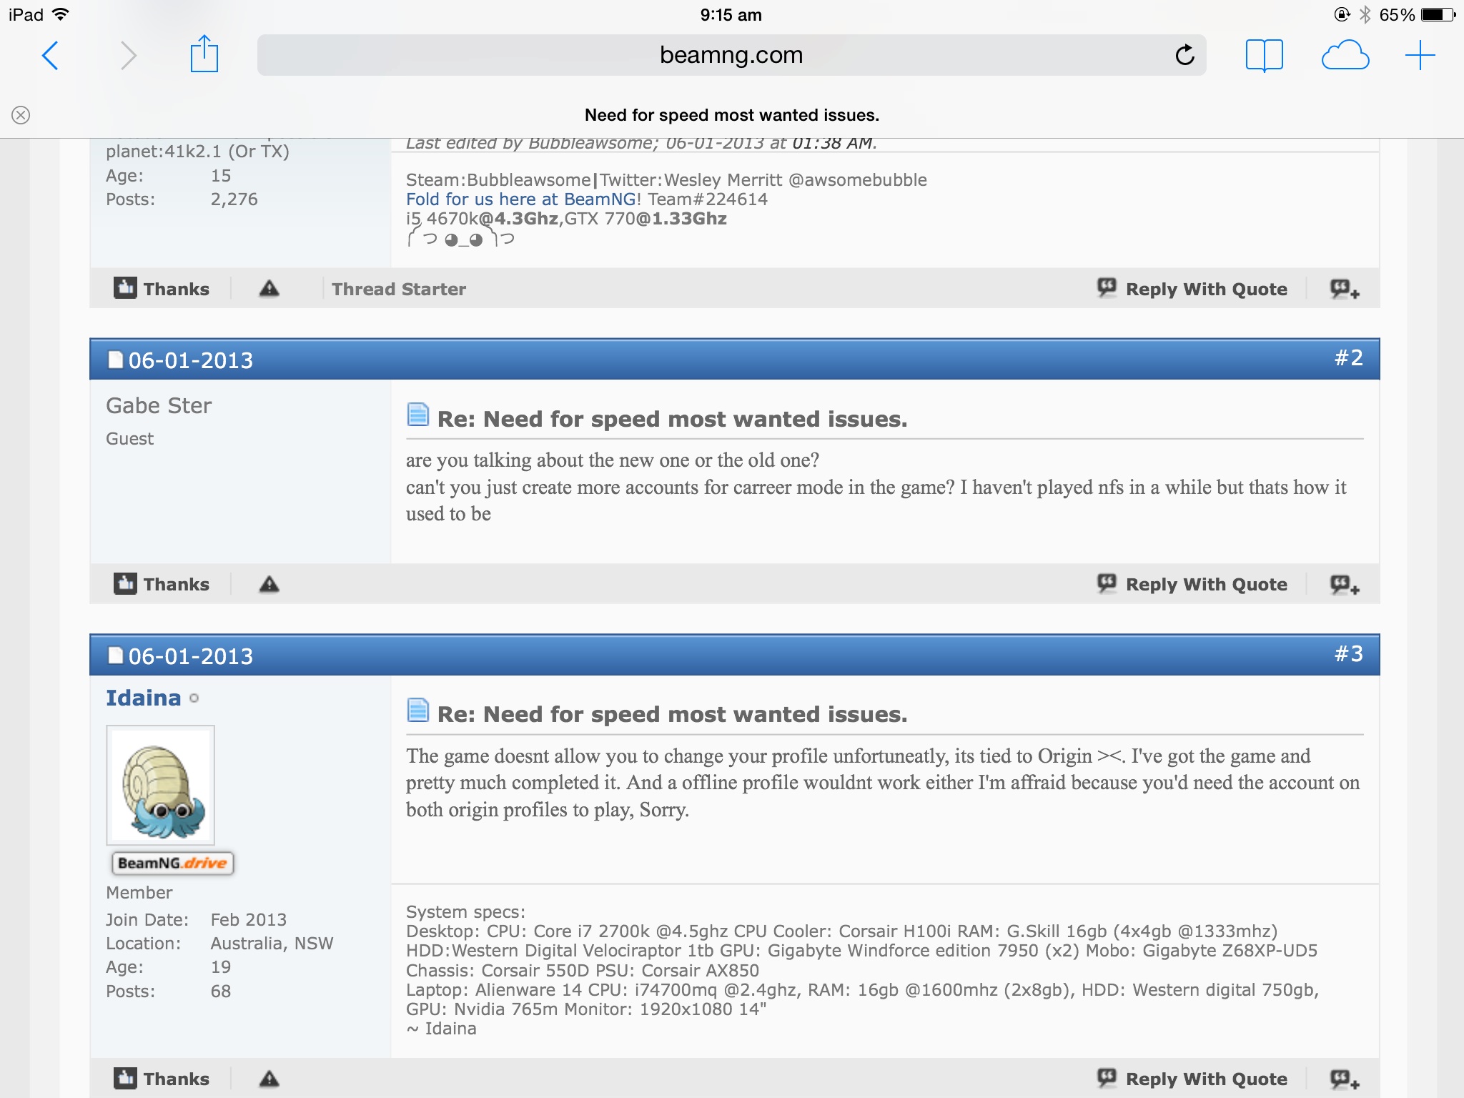
Task: Open iCloud tabs cloud icon
Action: click(x=1345, y=56)
